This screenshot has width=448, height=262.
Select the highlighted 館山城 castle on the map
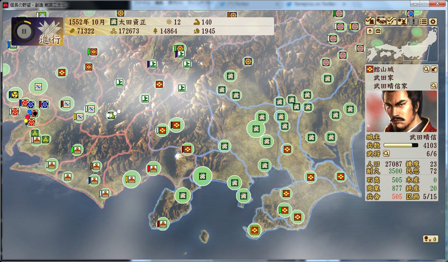[255, 230]
